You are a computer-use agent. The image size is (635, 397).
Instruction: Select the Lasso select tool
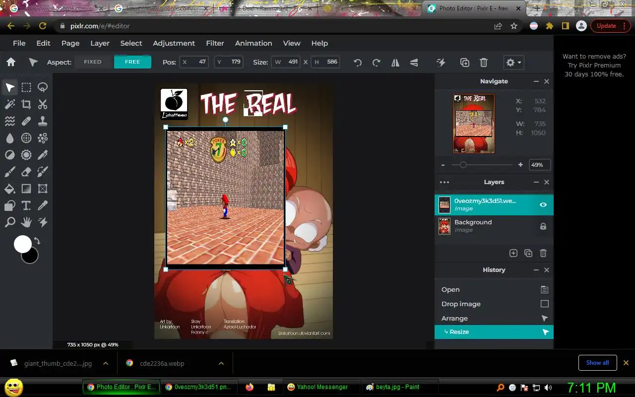tap(43, 88)
